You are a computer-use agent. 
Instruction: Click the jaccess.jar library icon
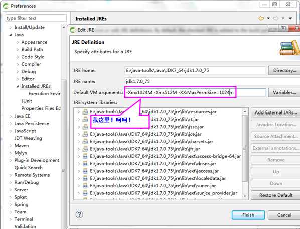[85, 171]
